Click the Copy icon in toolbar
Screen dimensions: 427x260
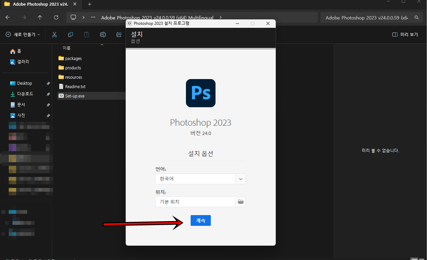click(x=71, y=35)
